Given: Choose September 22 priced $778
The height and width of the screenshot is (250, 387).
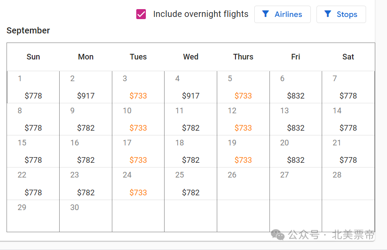Looking at the screenshot, I should click(33, 184).
